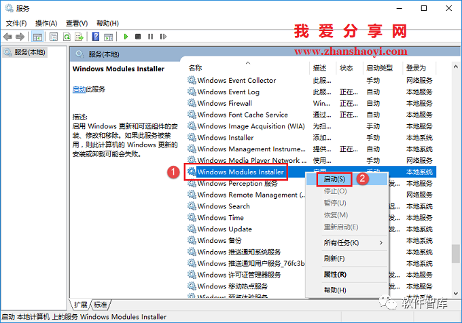Select the Windows Firewall service

coord(225,103)
